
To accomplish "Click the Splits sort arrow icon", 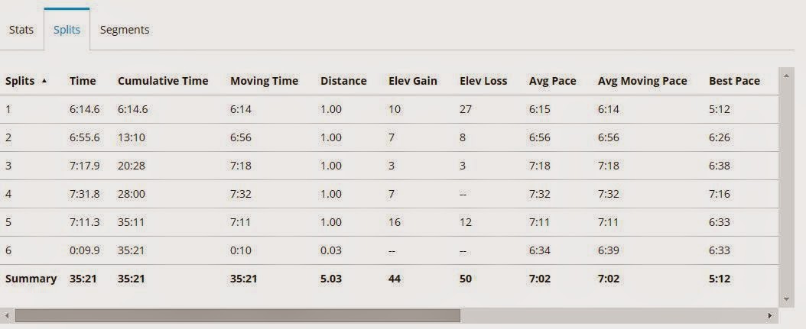I will [x=44, y=81].
